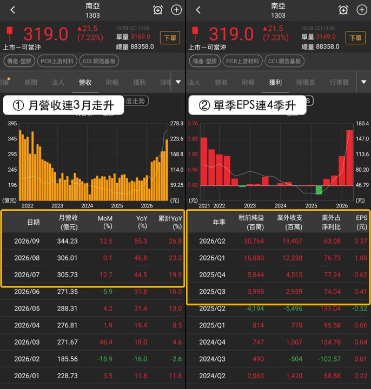
Task: Open CCL銅箔基板 tag in right panel
Action: [284, 61]
